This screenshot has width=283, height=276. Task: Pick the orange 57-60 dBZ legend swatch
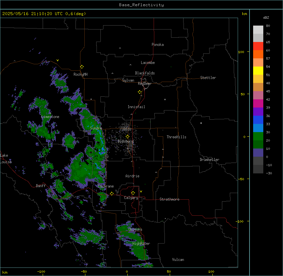258,54
